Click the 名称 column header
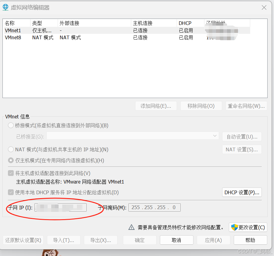274x256 pixels. (x=17, y=23)
